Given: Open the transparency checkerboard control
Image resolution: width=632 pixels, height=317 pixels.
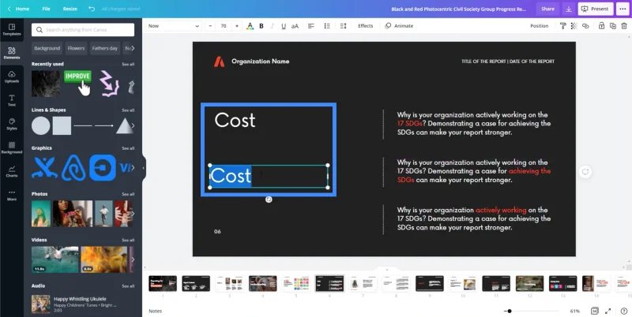Looking at the screenshot, I should pyautogui.click(x=574, y=26).
